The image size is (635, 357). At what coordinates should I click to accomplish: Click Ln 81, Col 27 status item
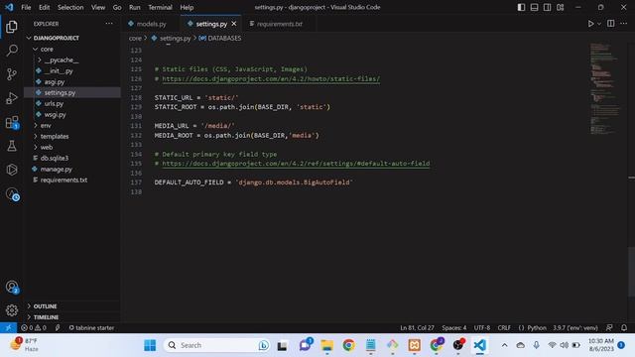point(417,328)
